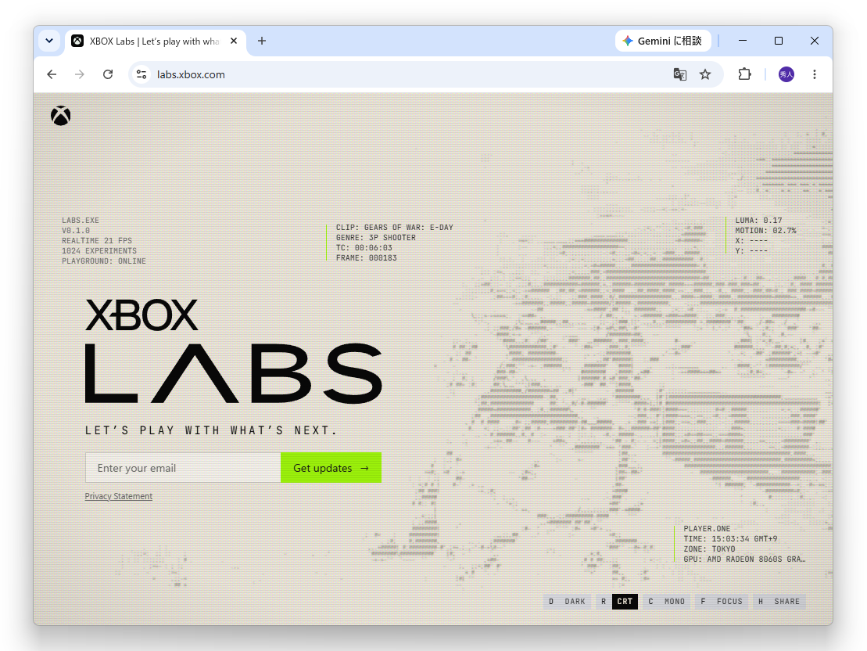Screen dimensions: 867x651
Task: Click 'LET'S PLAY WITH WHAT'S NEXT.' tagline
Action: [210, 430]
